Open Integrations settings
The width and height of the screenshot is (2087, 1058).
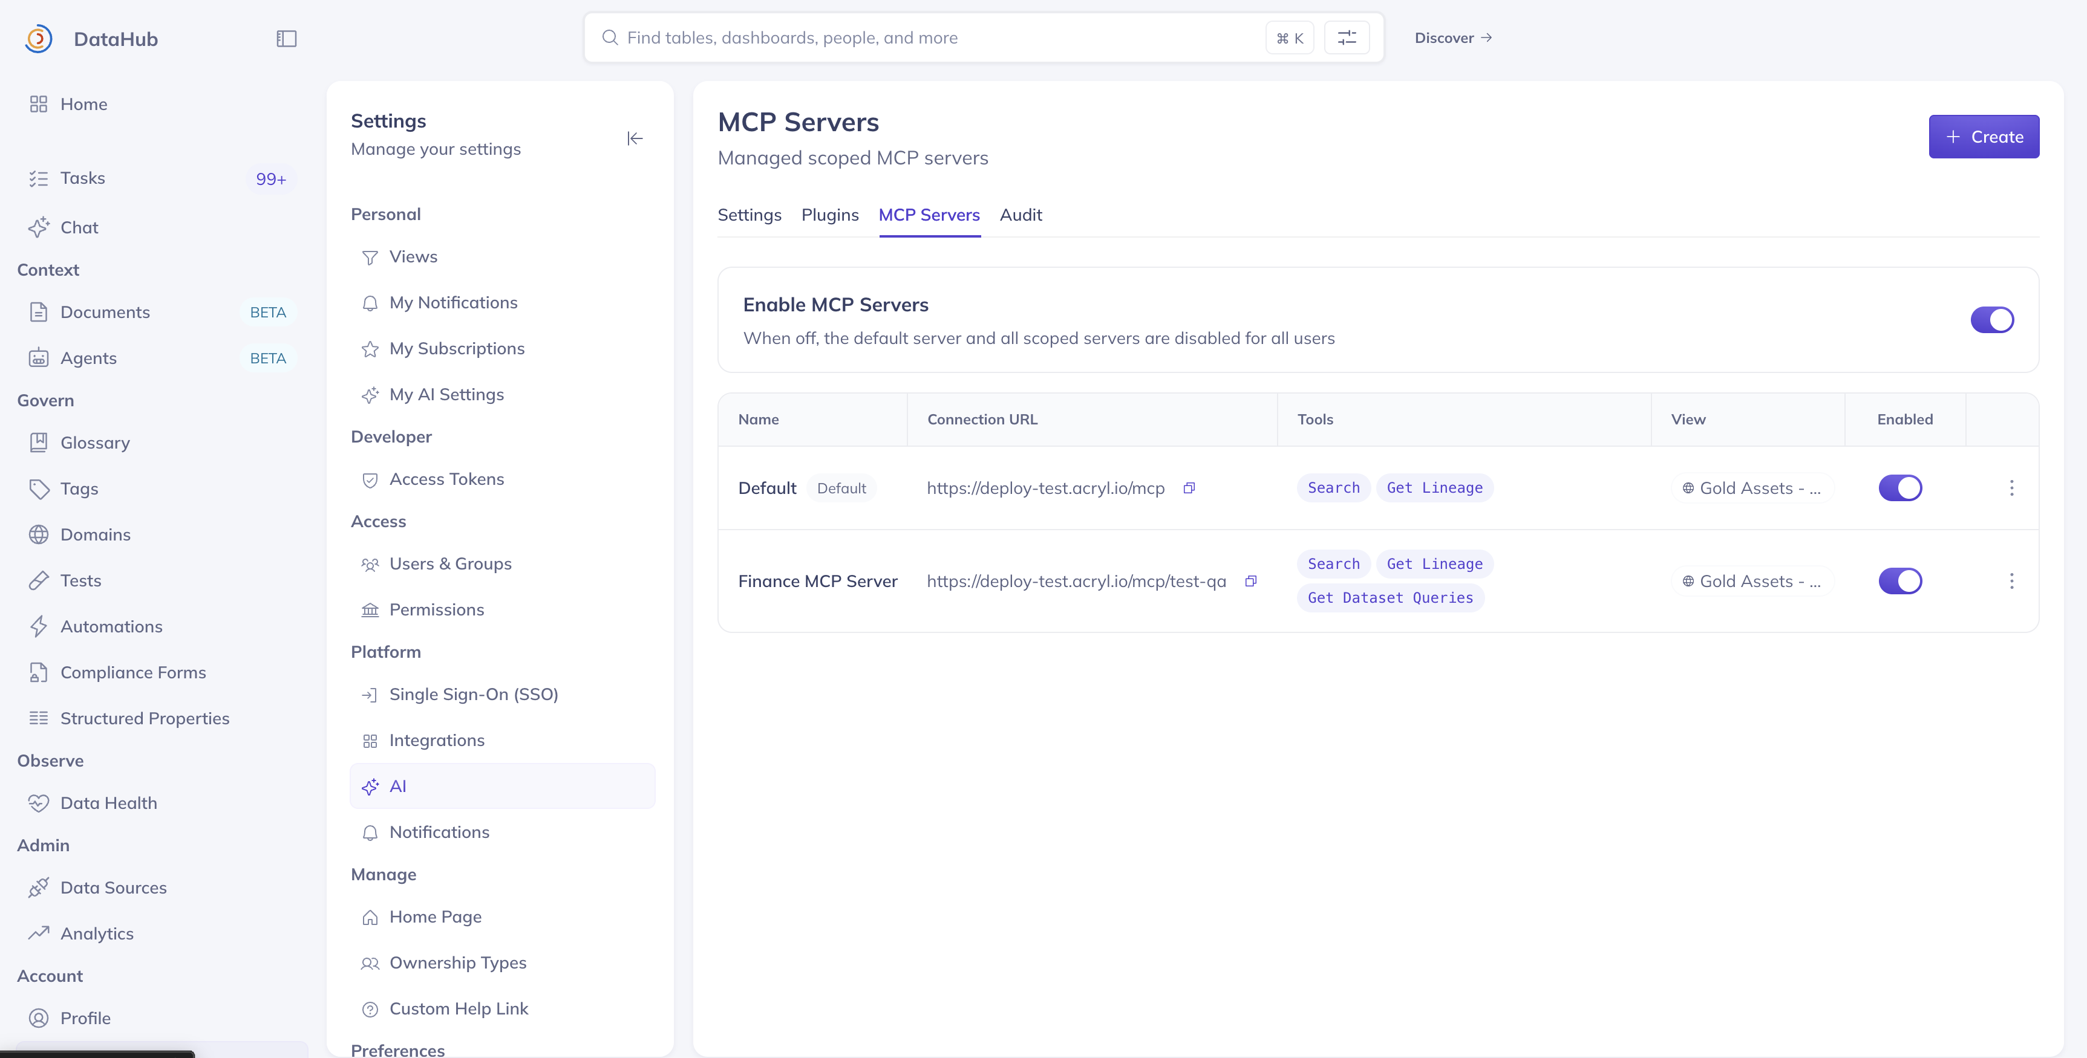pos(502,741)
